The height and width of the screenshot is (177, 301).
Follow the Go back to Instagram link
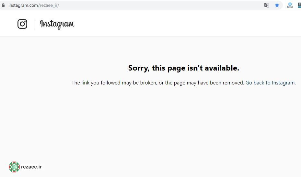[271, 83]
